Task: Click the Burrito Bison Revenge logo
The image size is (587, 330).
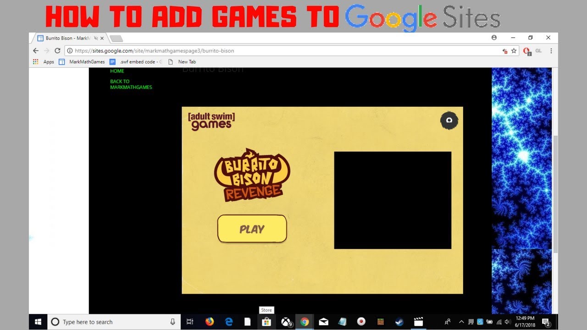Action: point(252,175)
